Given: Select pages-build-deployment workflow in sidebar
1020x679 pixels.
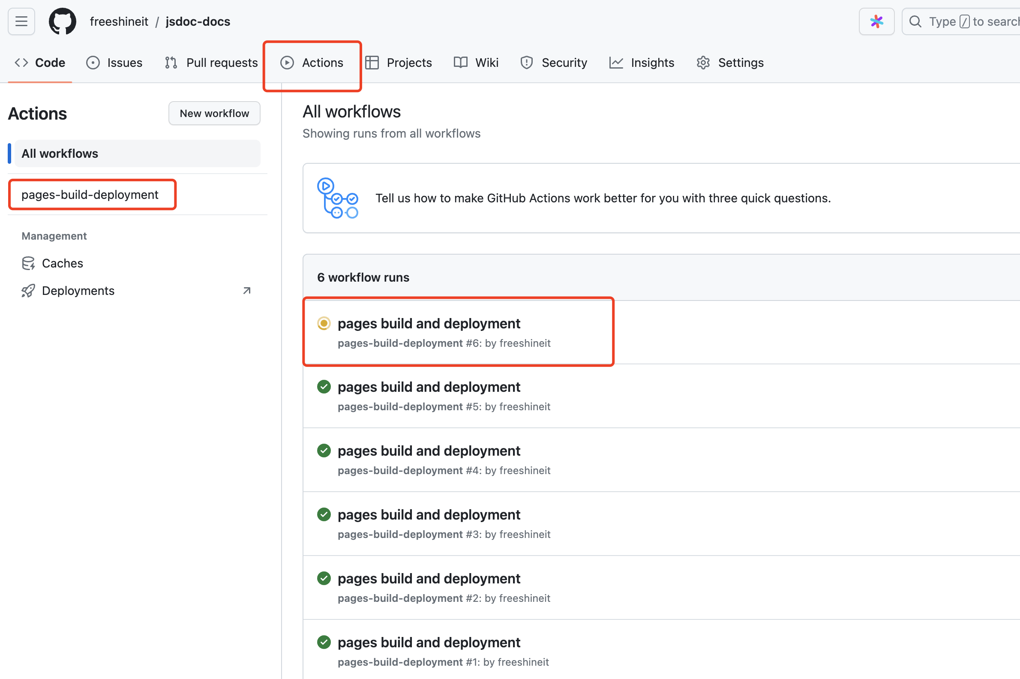Looking at the screenshot, I should coord(90,195).
